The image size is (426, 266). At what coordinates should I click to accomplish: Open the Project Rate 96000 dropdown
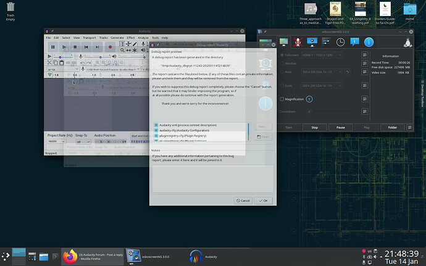click(x=57, y=141)
